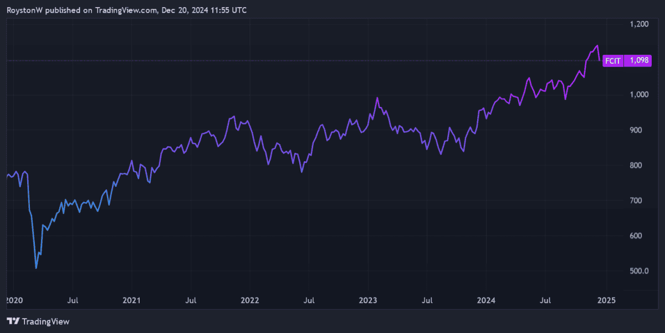
Task: Click the 500.0 price axis label
Action: point(640,271)
